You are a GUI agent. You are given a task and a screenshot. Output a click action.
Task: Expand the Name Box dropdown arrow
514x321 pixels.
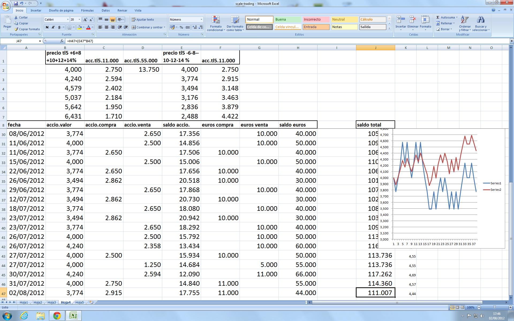pos(40,41)
